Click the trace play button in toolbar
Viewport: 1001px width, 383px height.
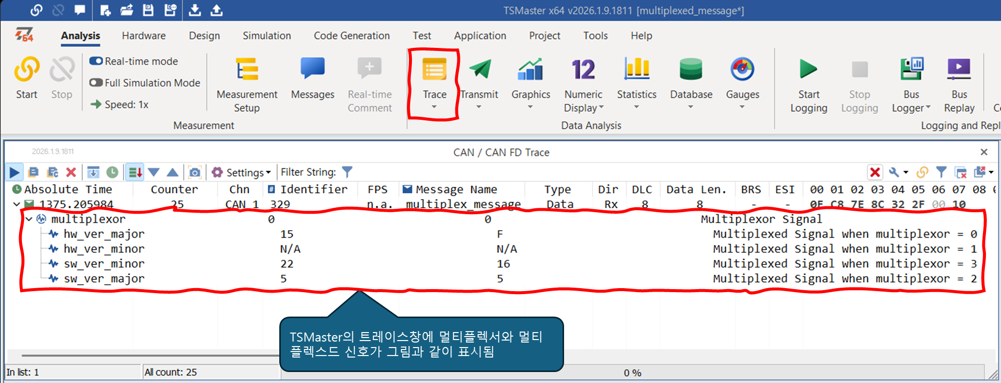click(x=14, y=173)
